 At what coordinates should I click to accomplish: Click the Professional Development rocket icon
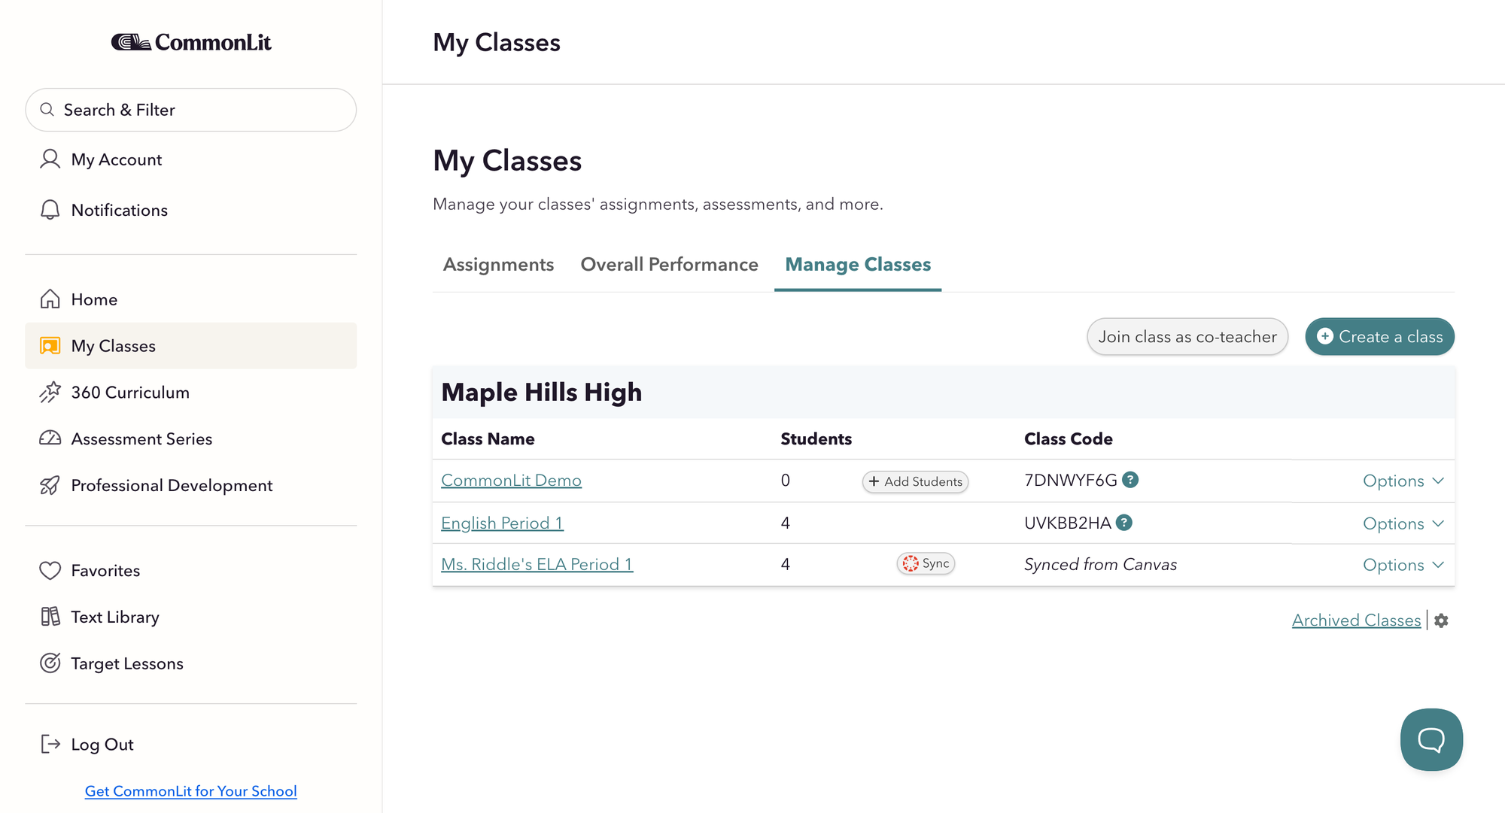tap(50, 485)
